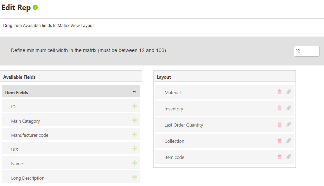The height and width of the screenshot is (186, 324).
Task: Remove Collection from the layout
Action: (279, 141)
